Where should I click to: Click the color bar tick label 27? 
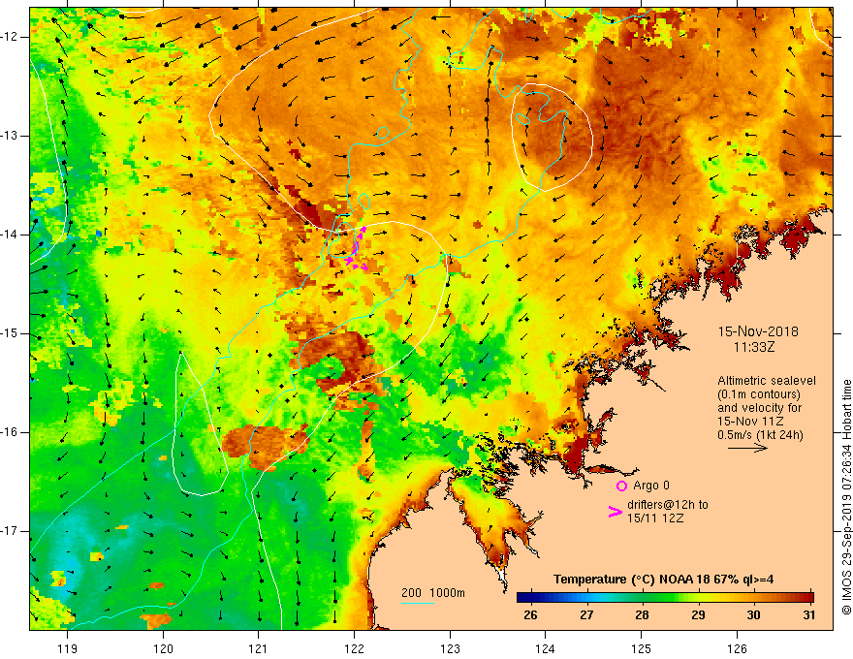point(585,615)
